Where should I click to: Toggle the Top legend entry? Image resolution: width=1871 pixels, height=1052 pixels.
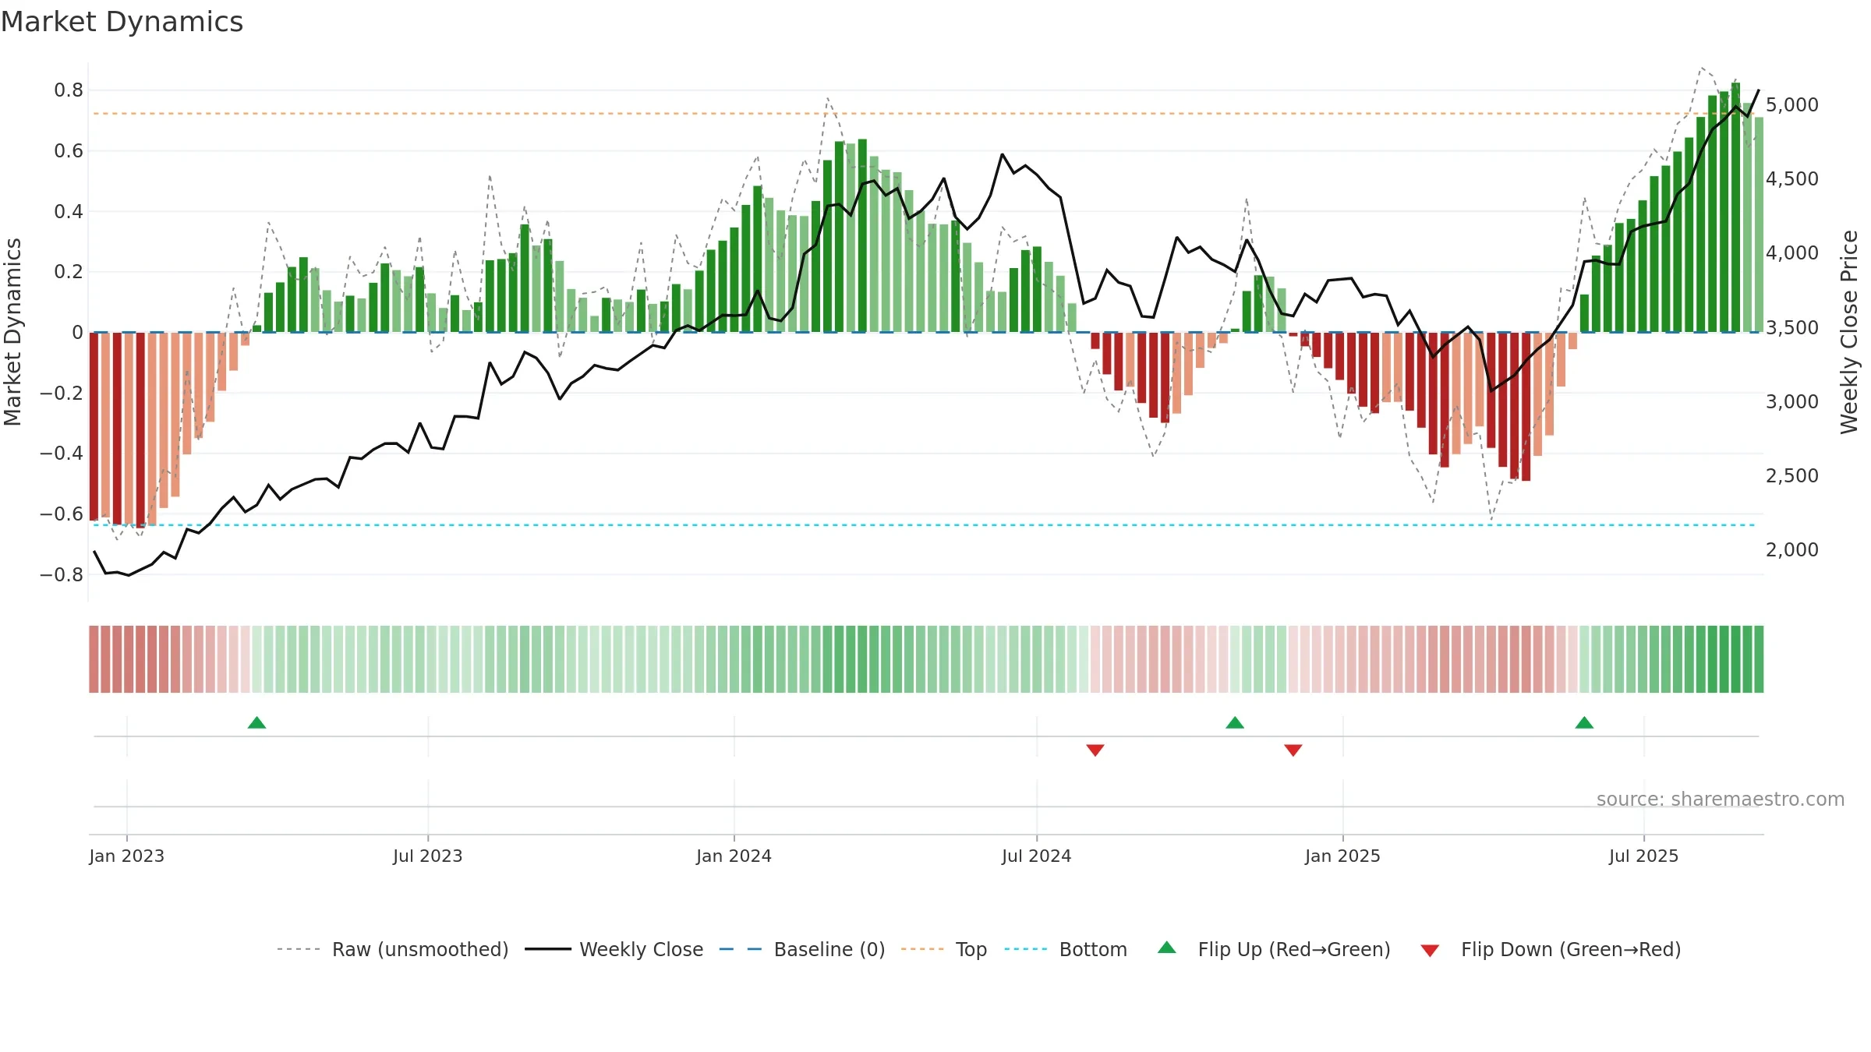(x=944, y=949)
